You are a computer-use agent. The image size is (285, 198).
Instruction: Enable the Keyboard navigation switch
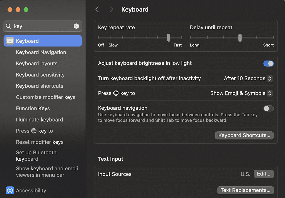coord(268,108)
